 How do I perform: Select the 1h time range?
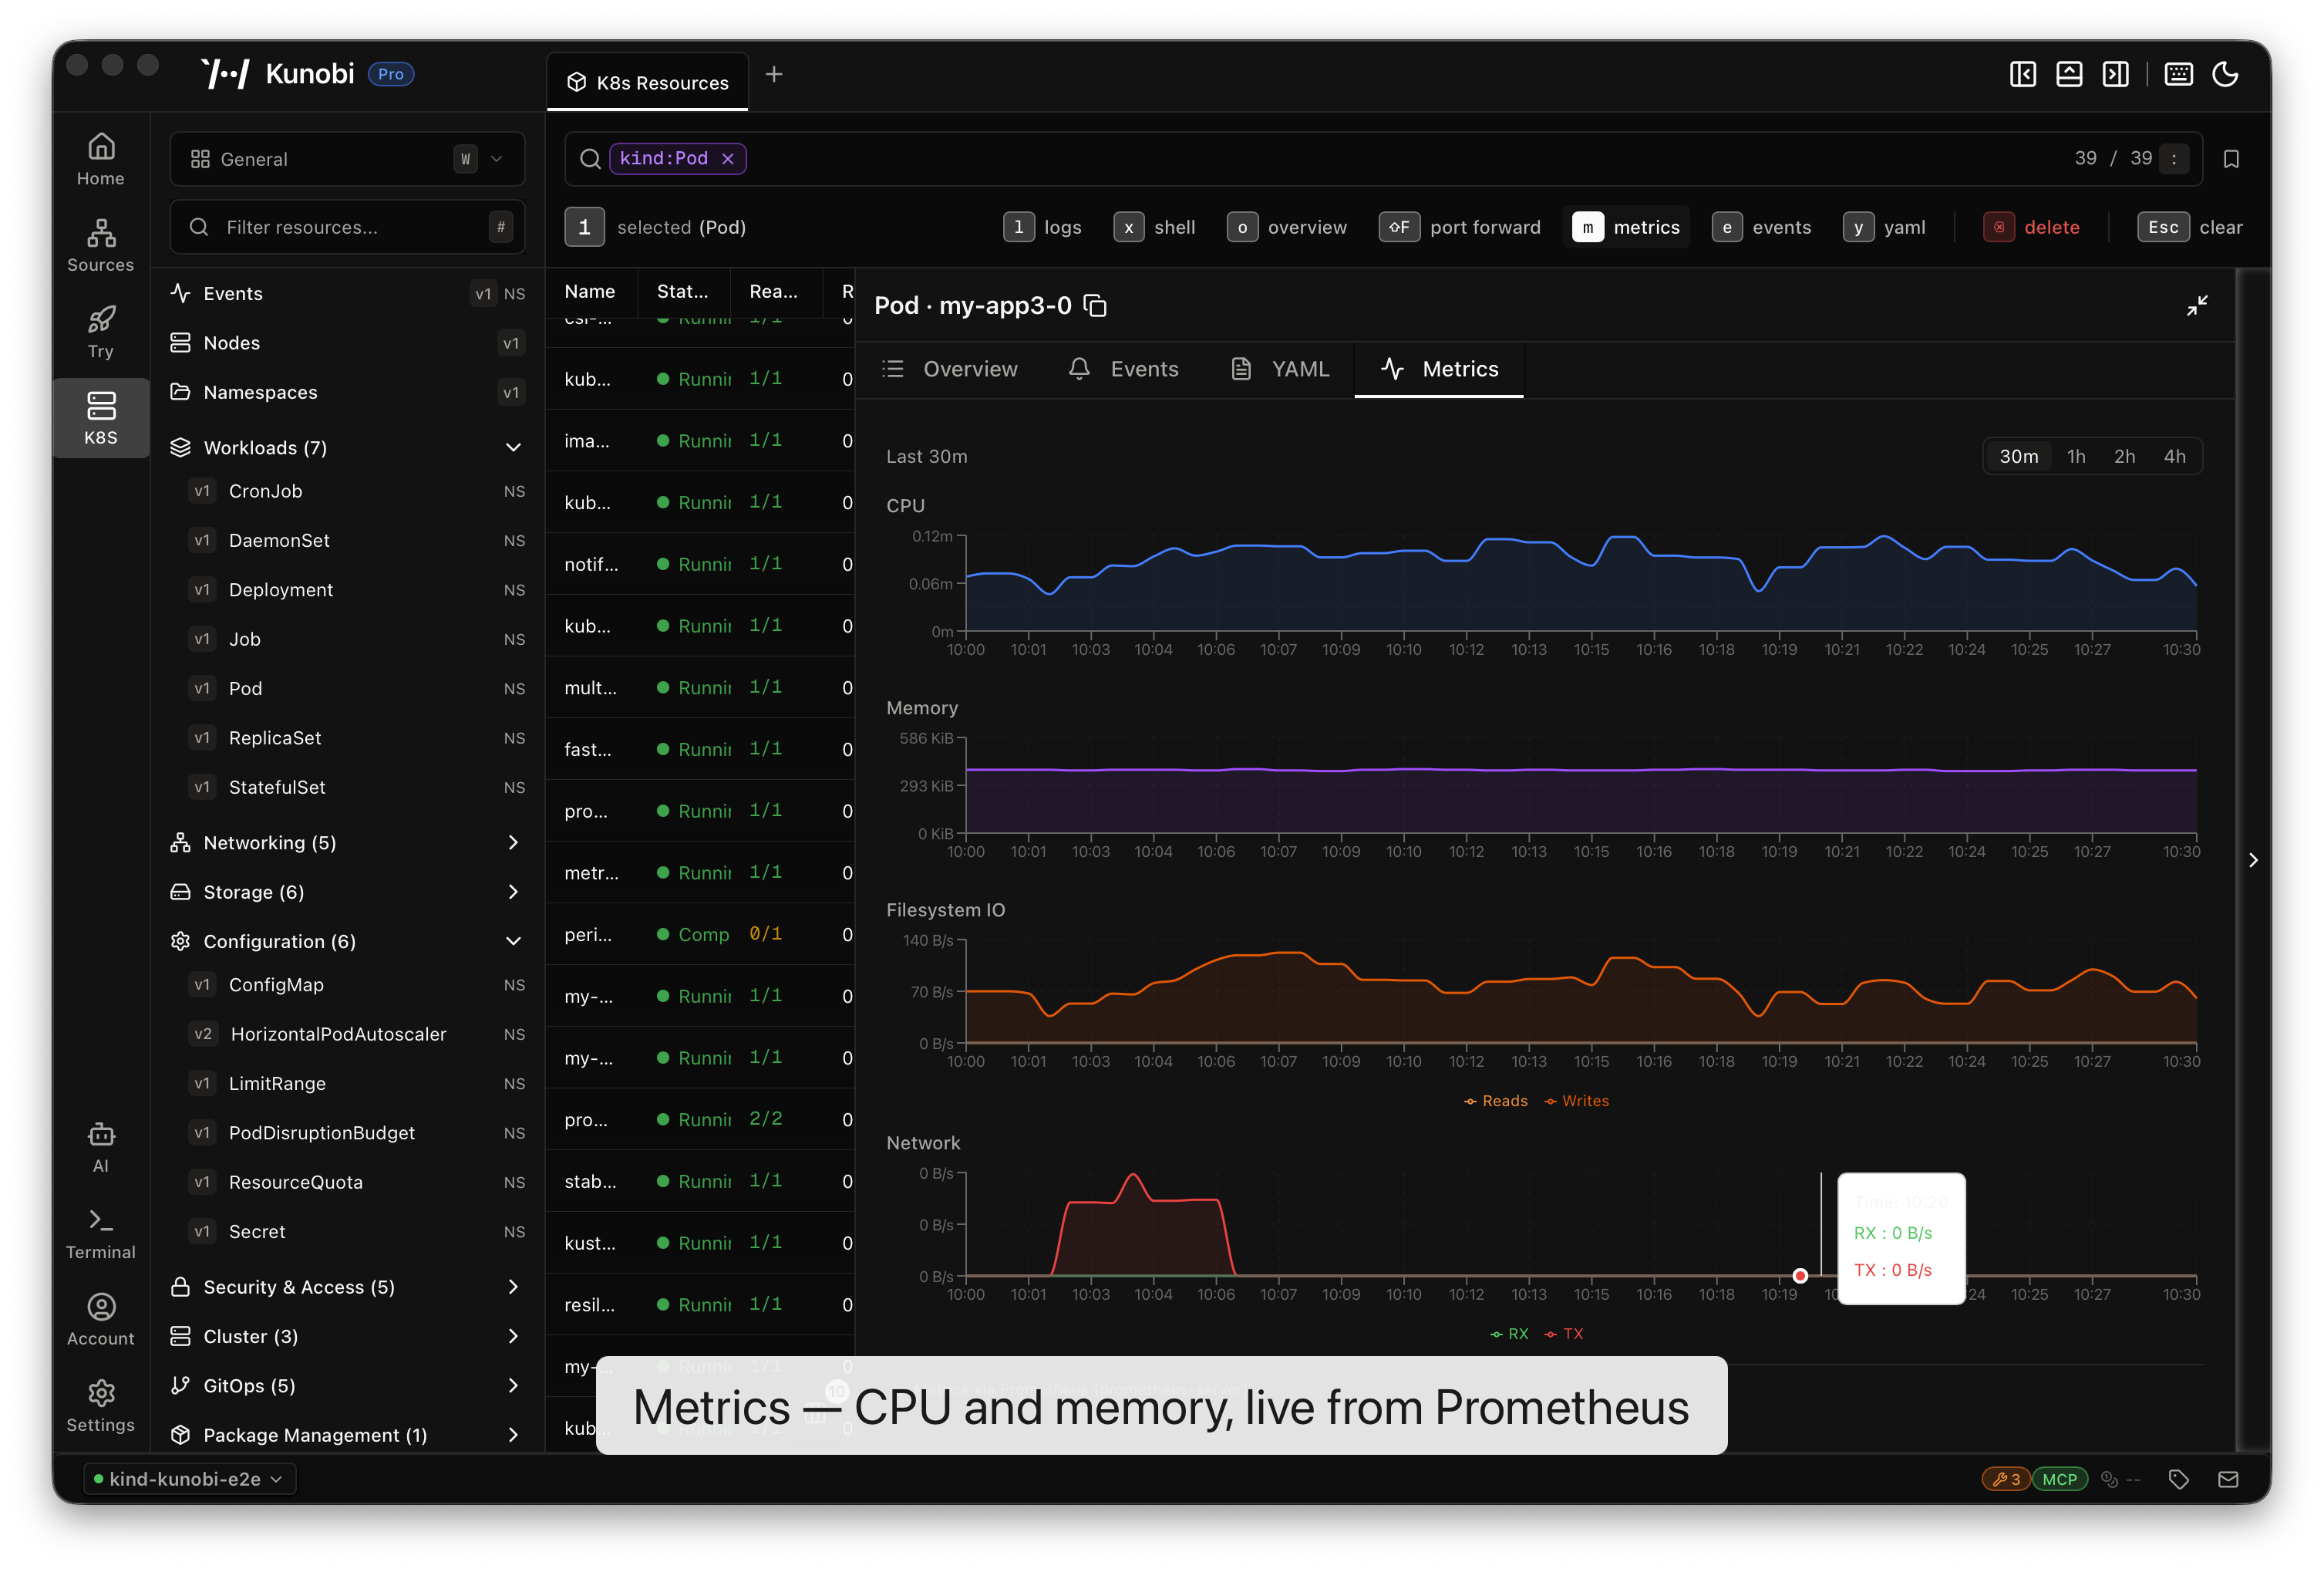[x=2076, y=457]
